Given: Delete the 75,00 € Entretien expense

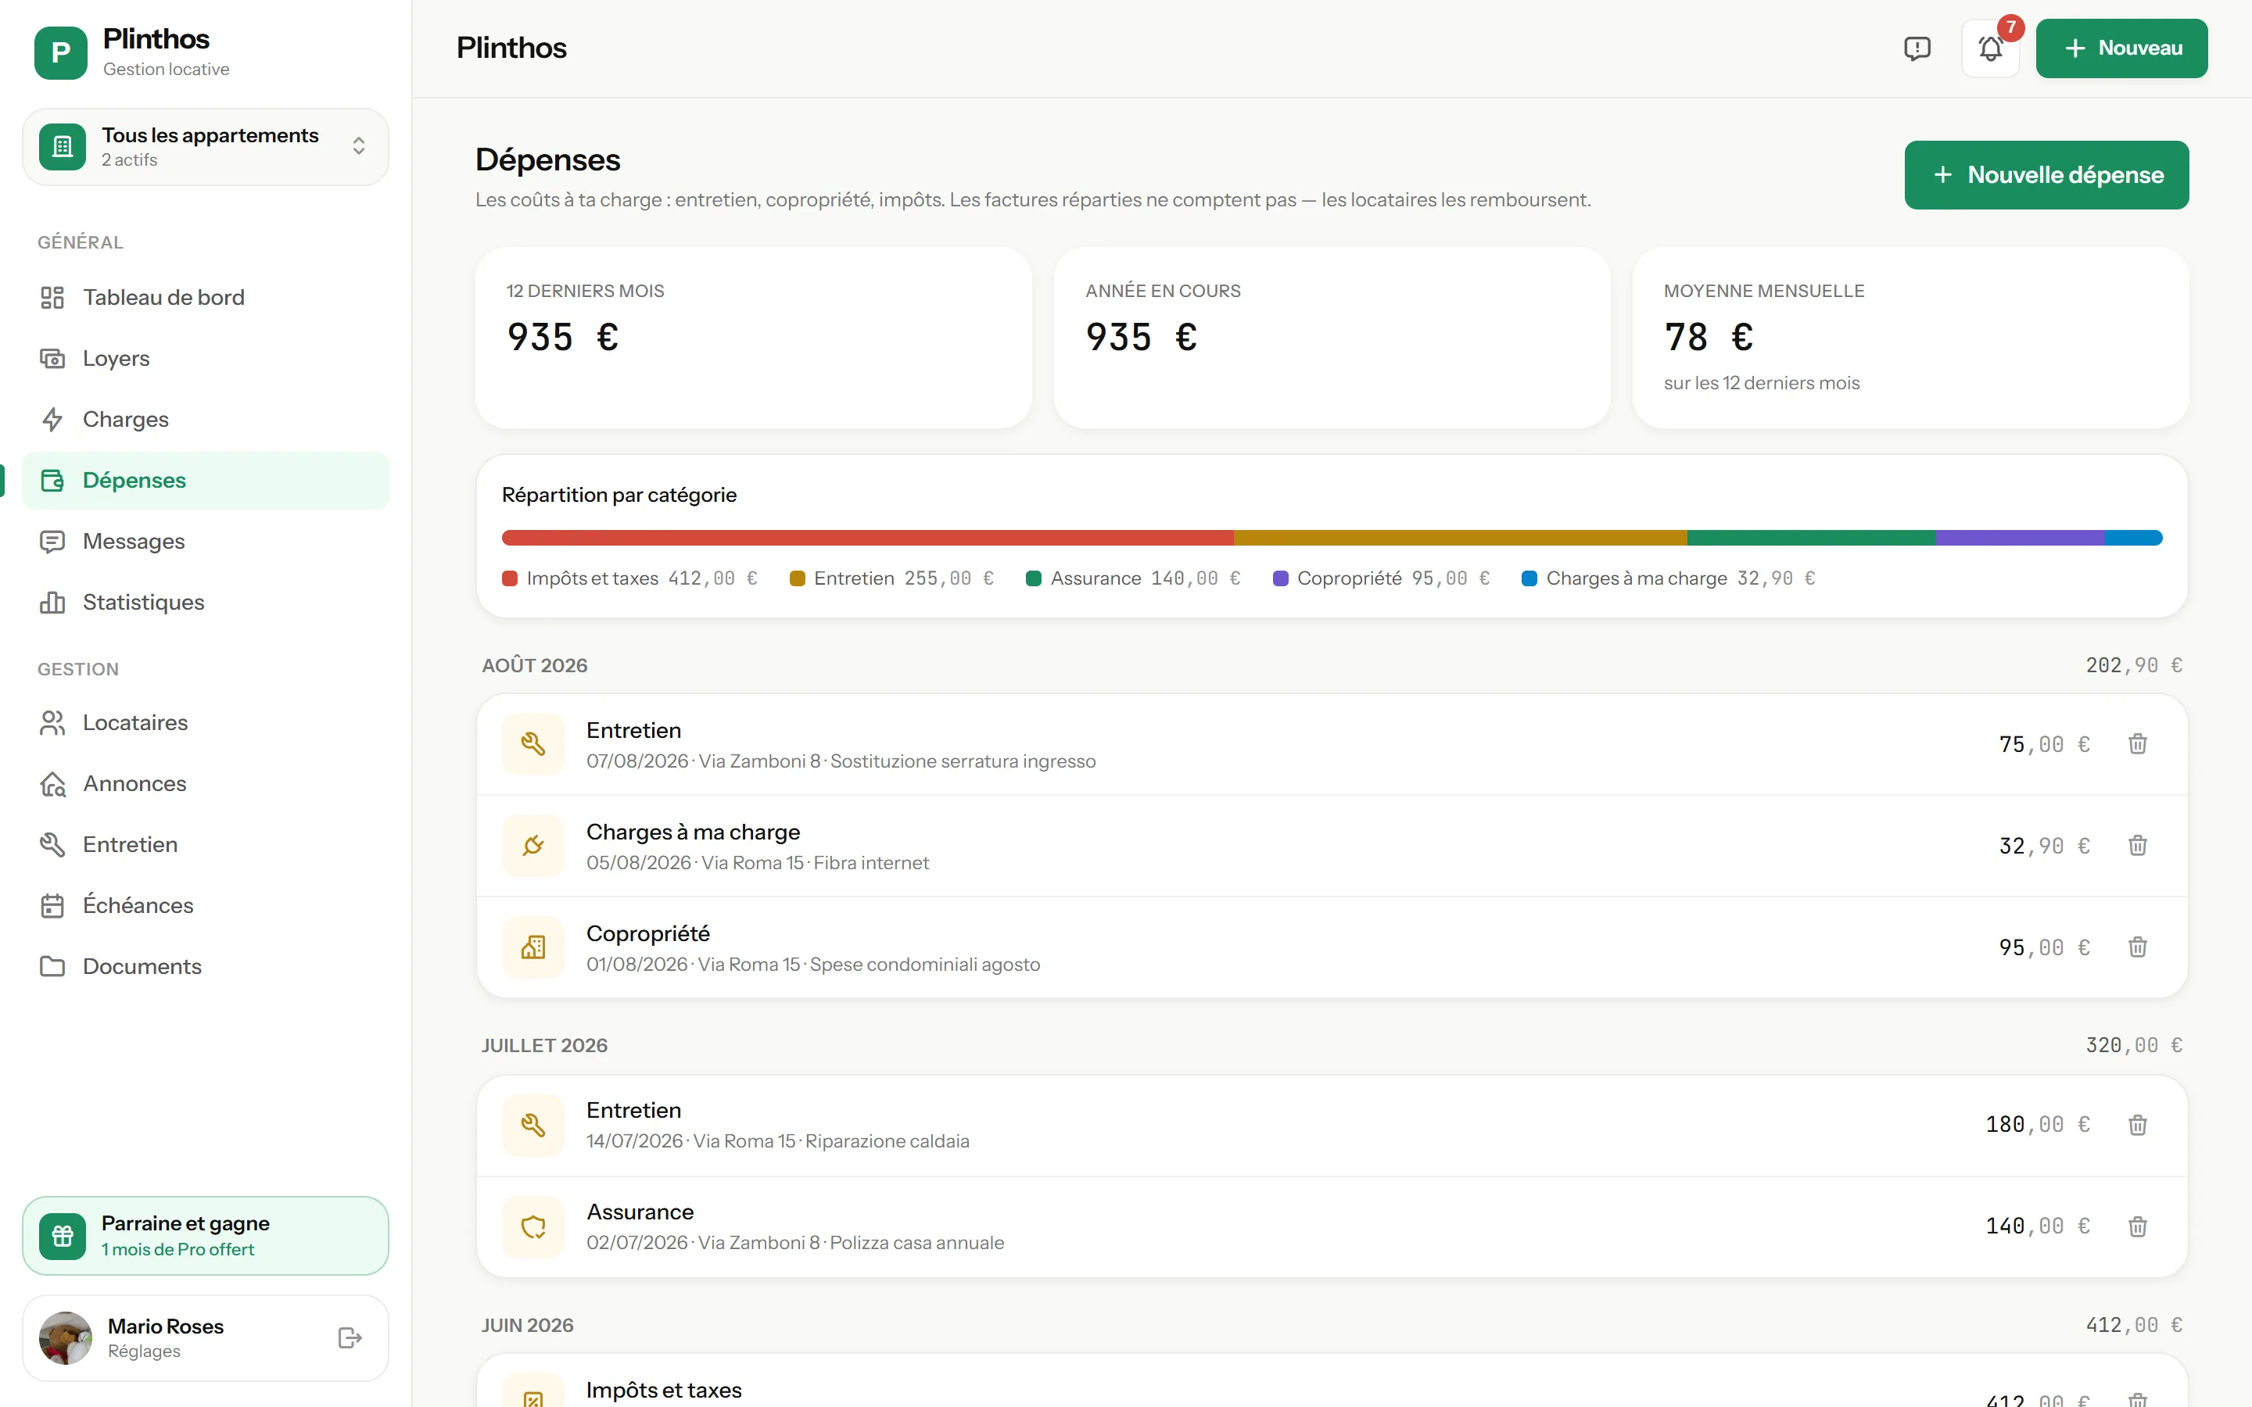Looking at the screenshot, I should click(2138, 744).
